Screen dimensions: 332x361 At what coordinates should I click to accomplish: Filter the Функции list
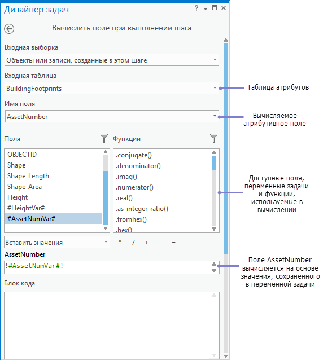(213, 138)
